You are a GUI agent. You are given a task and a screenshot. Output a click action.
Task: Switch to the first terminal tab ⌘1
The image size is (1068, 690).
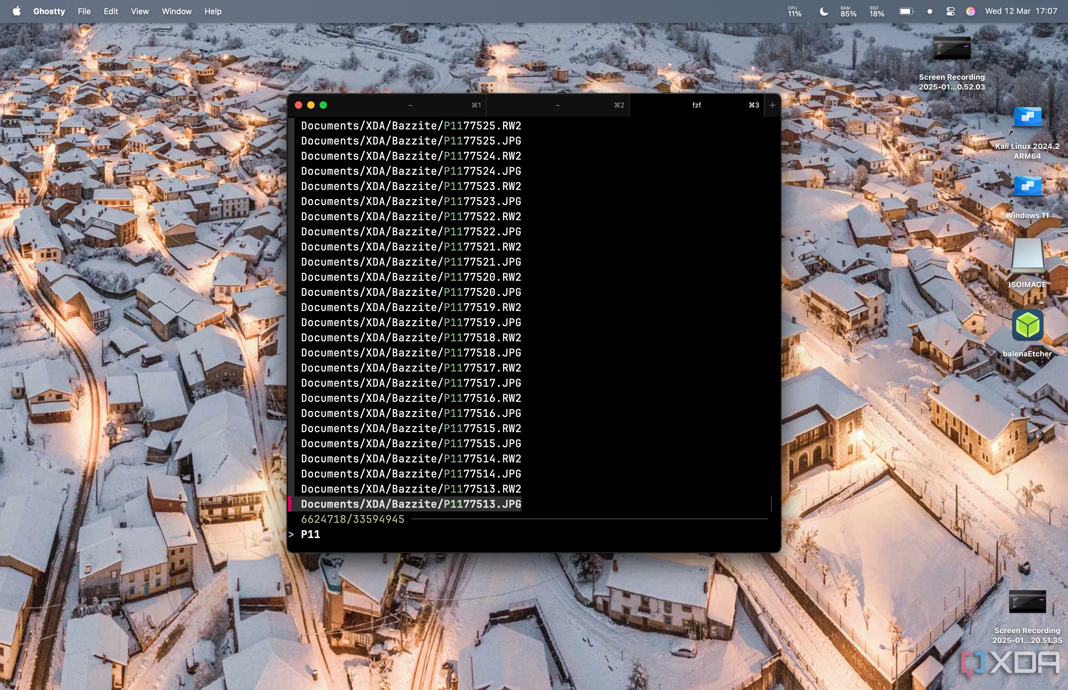pos(410,105)
